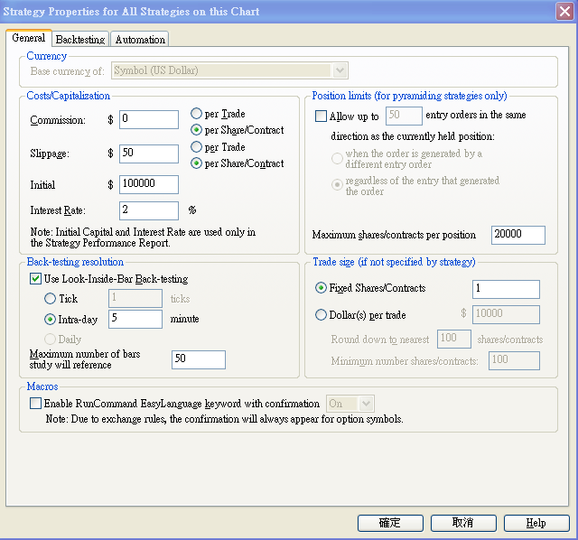This screenshot has width=578, height=540.
Task: Open the Automation tab
Action: [140, 39]
